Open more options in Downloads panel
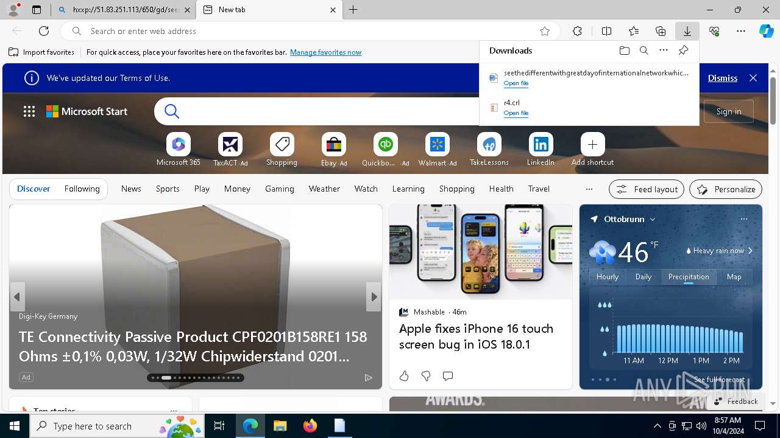 point(664,50)
